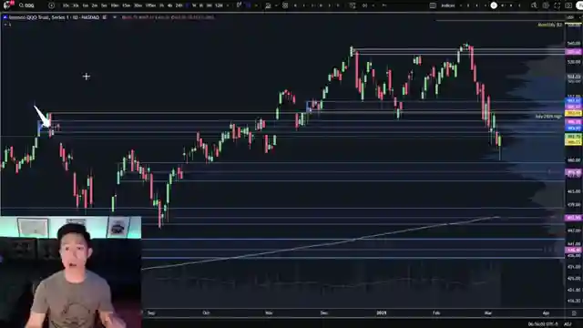The height and width of the screenshot is (328, 583).
Task: Open the user avatar menu in corner
Action: pos(6,5)
